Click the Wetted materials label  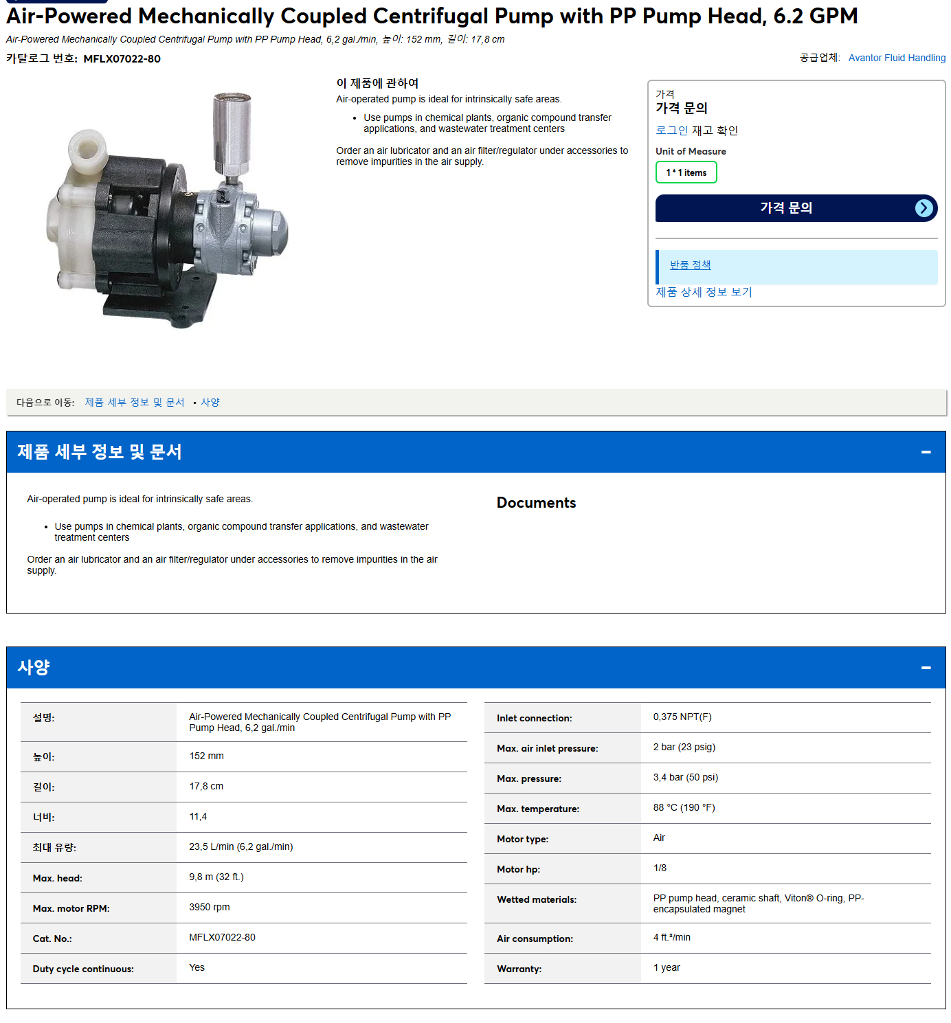coord(537,899)
